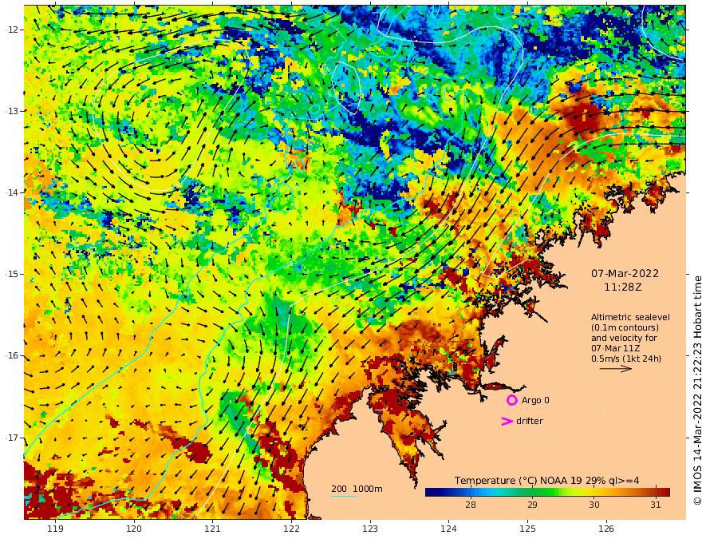
Task: Click the cyan 200m contour legend line
Action: pyautogui.click(x=344, y=496)
